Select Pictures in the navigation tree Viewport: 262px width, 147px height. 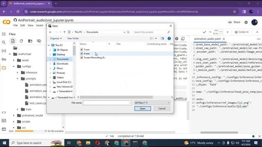tap(61, 73)
